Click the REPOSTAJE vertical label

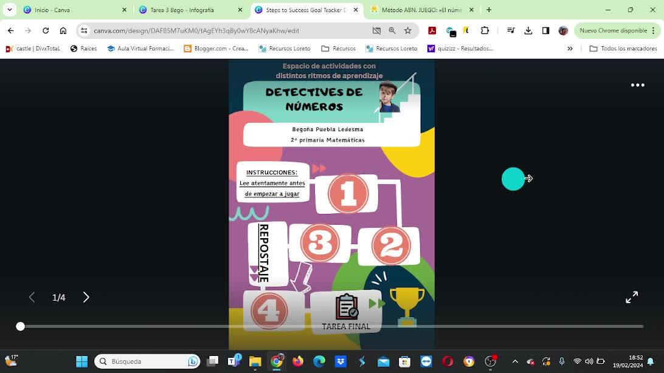click(263, 253)
